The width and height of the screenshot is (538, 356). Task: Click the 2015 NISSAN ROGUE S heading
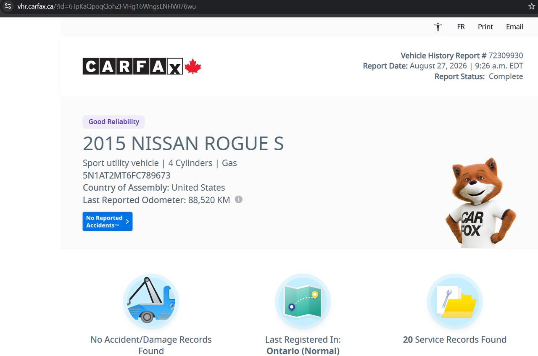(x=183, y=144)
